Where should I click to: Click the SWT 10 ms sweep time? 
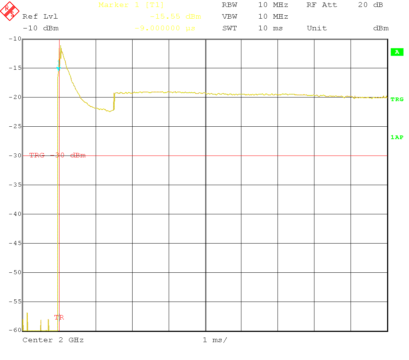pyautogui.click(x=252, y=28)
